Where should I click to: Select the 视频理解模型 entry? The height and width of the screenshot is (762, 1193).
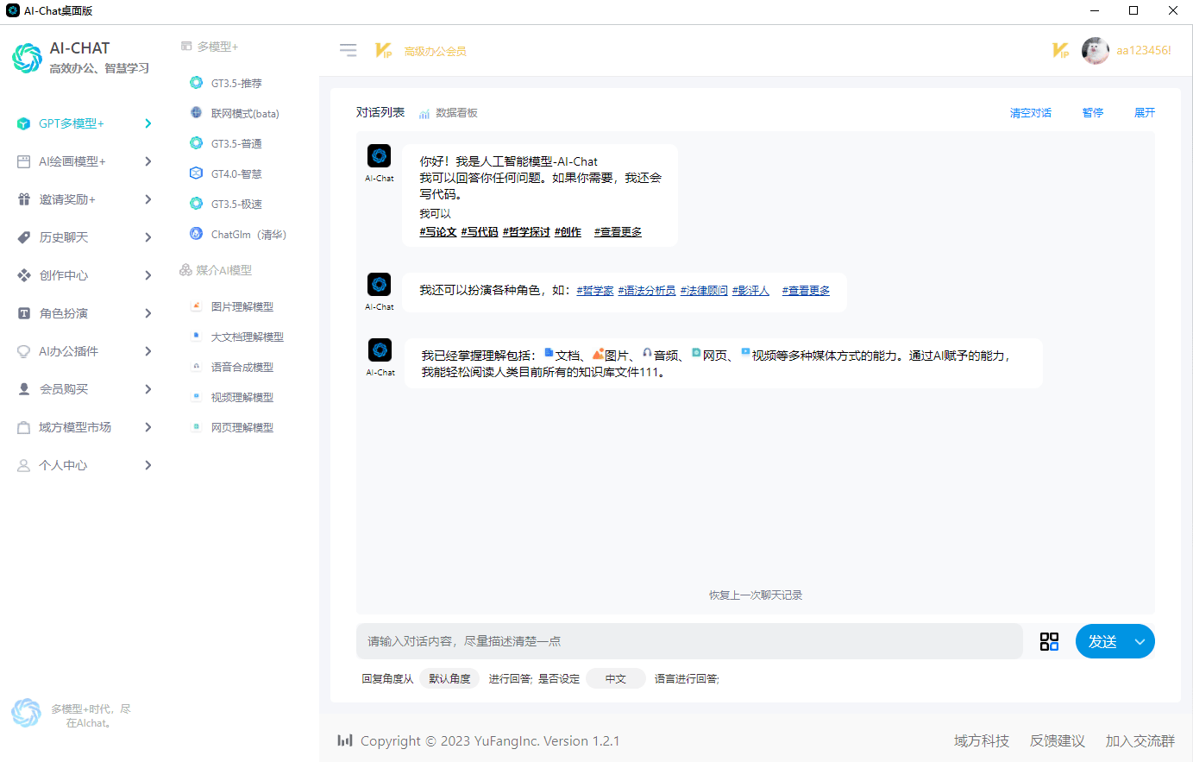tap(242, 397)
